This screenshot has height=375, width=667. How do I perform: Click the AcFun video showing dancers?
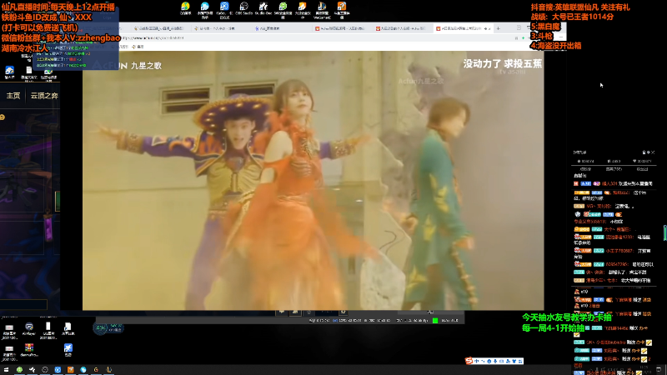[313, 181]
